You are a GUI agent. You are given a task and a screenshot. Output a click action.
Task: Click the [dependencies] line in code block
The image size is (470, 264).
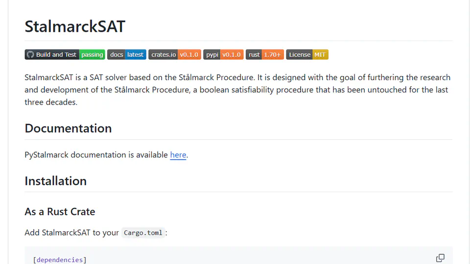[x=60, y=260]
